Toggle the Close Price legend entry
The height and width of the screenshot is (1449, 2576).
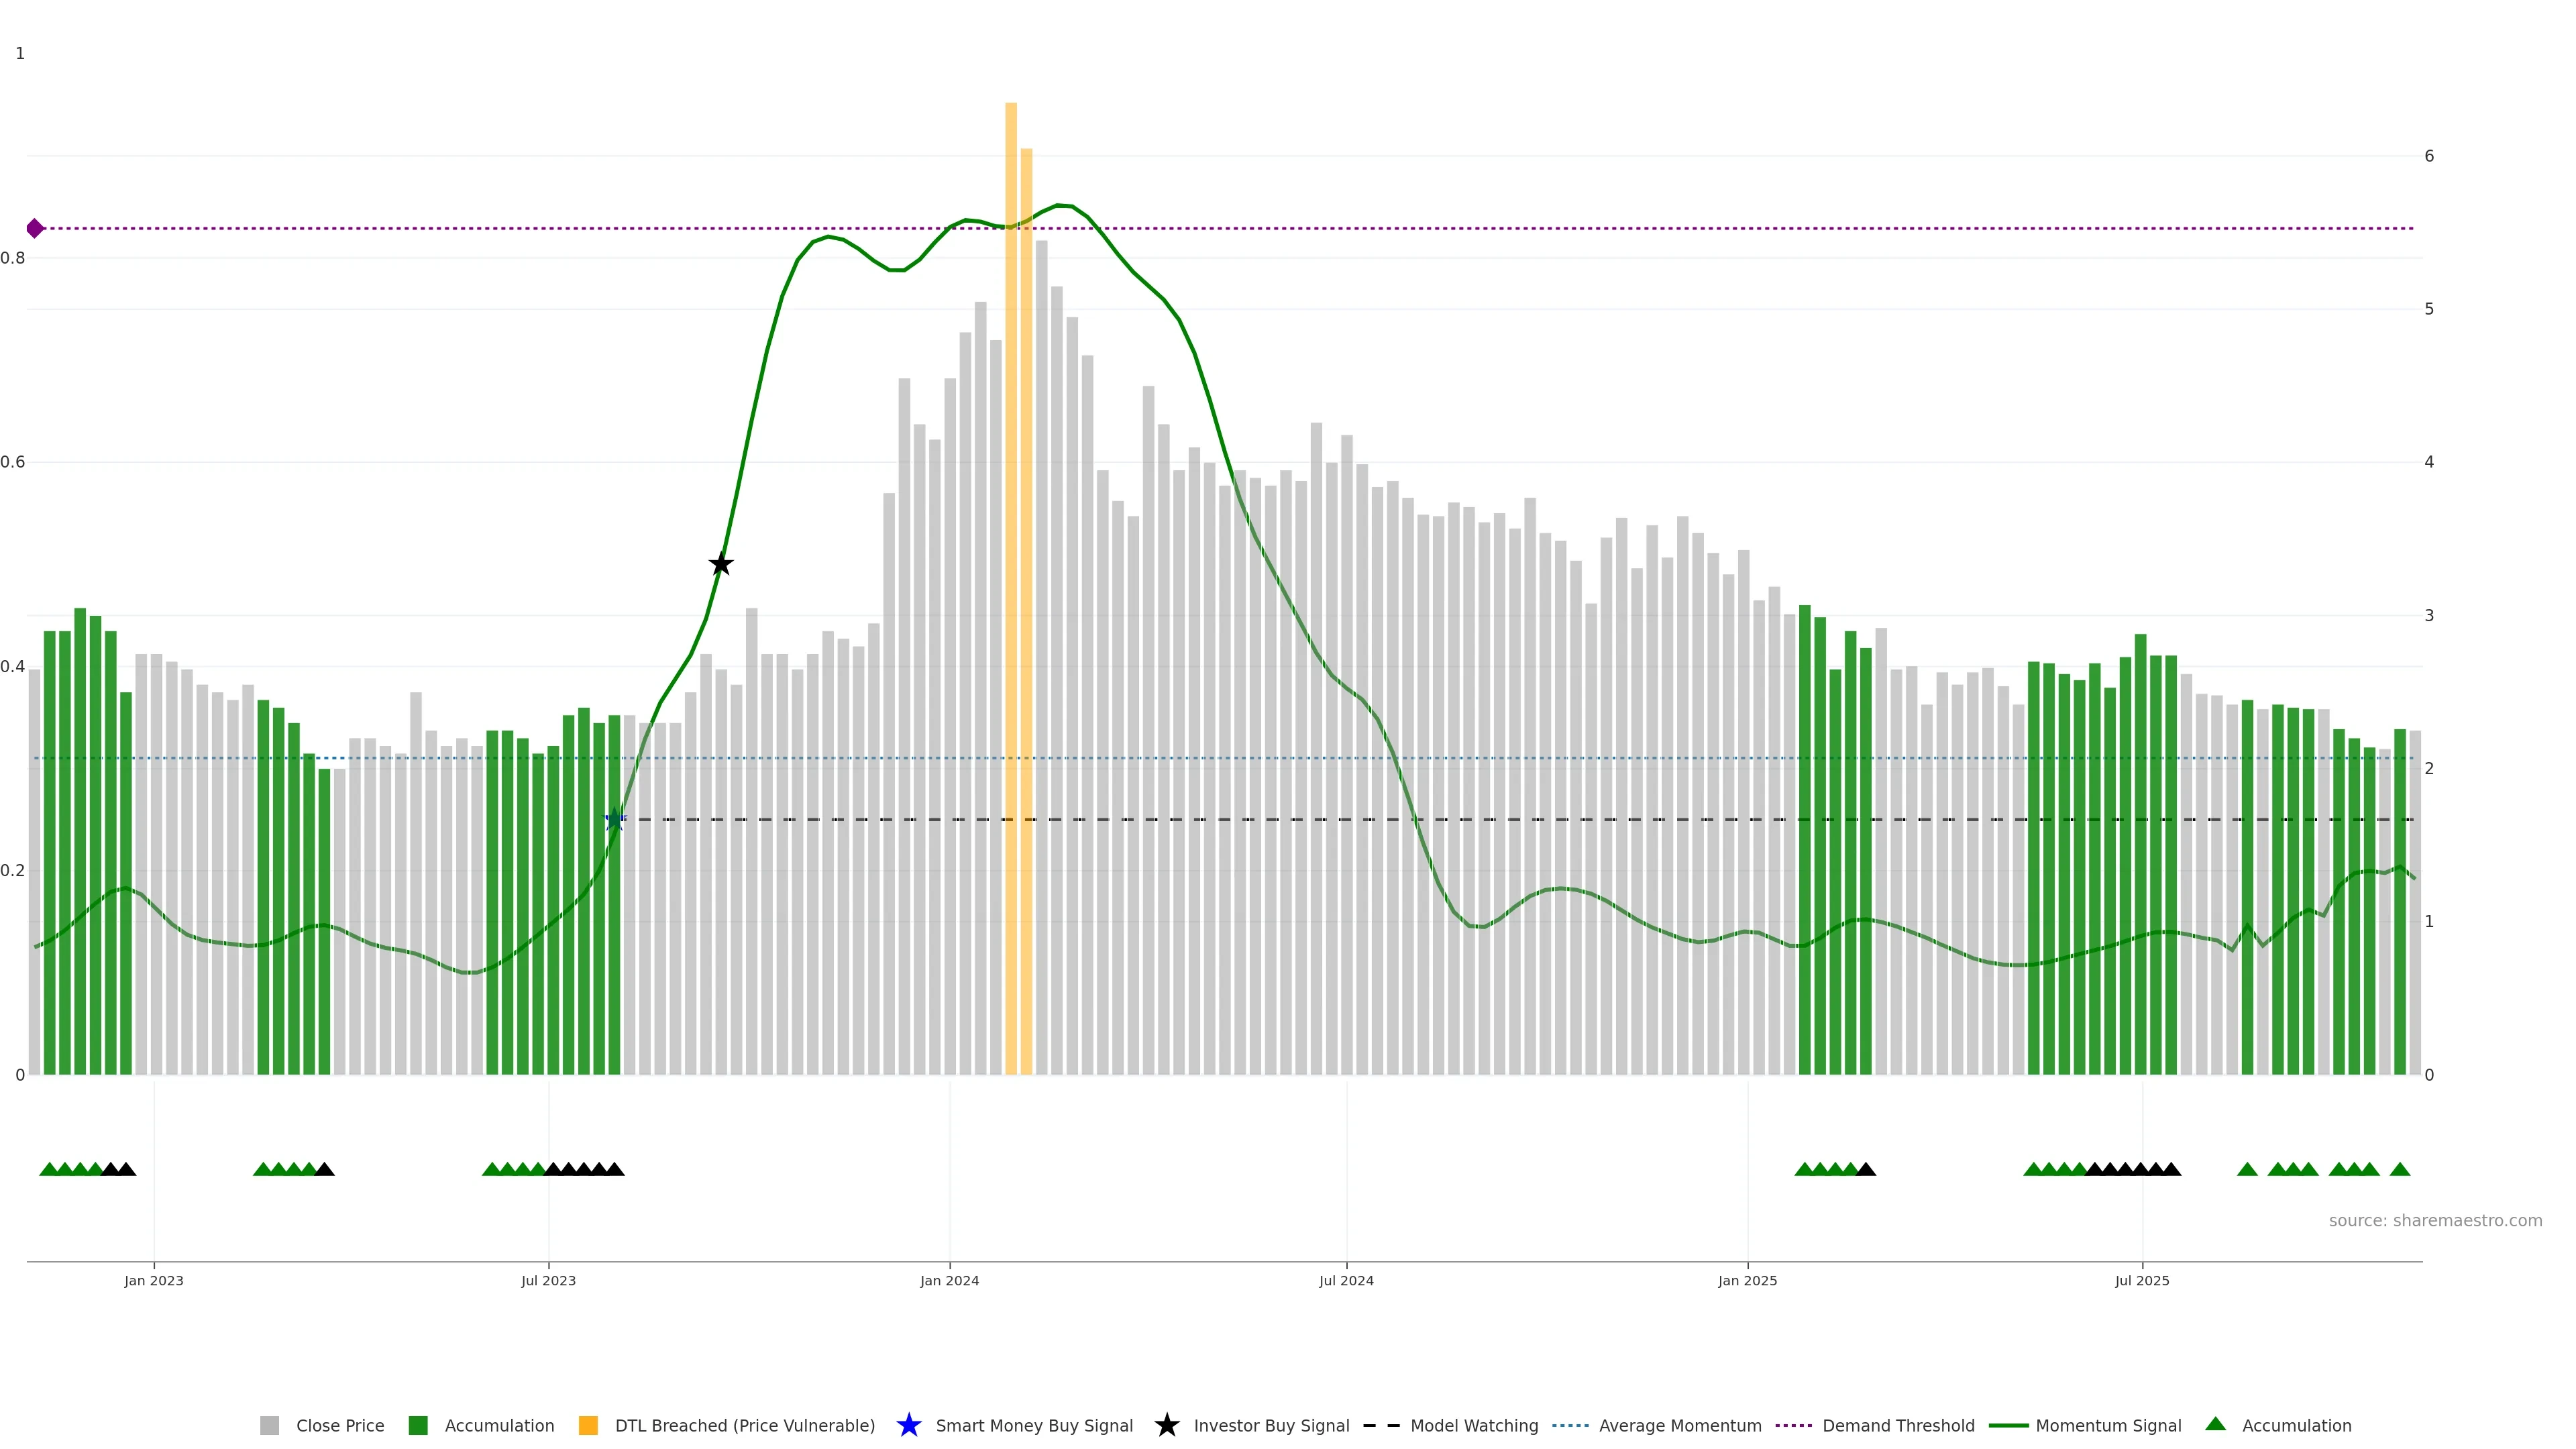pyautogui.click(x=339, y=1426)
